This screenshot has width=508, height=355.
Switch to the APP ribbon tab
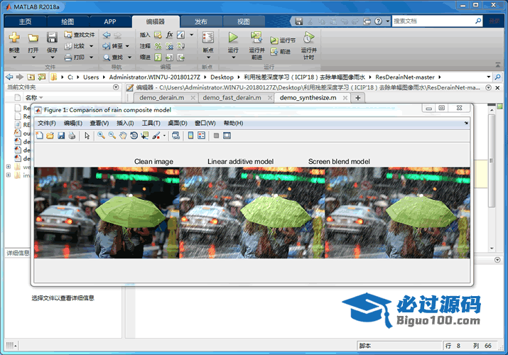(110, 22)
